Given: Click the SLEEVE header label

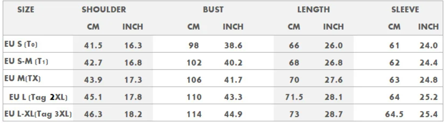Looking at the screenshot, I should click(x=405, y=10).
